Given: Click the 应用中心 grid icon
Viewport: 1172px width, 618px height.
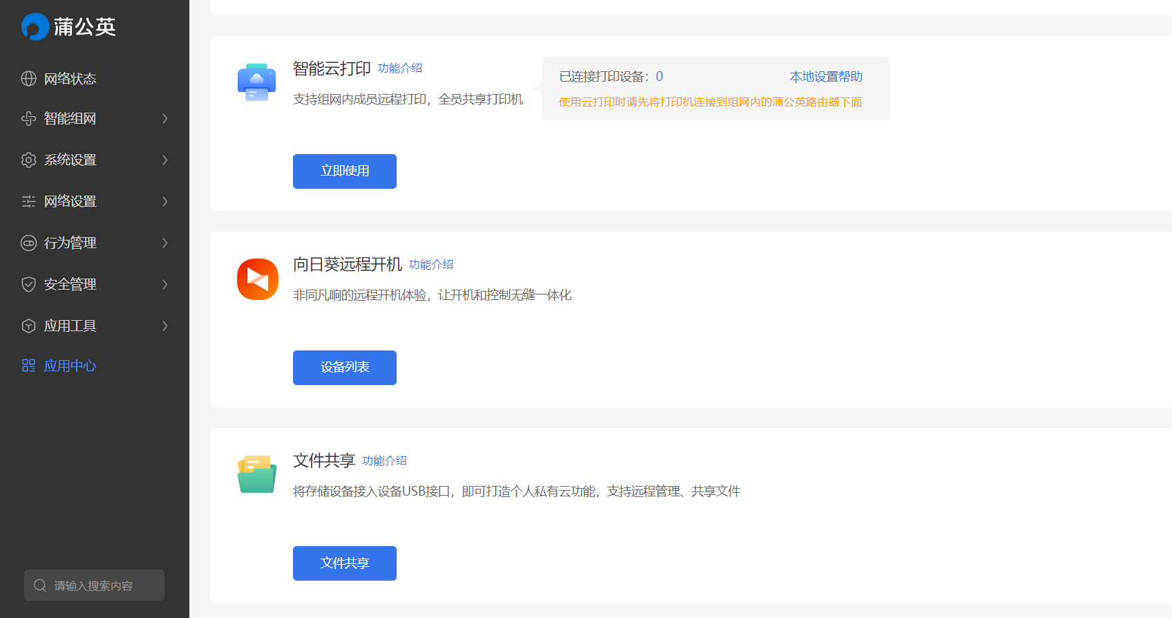Looking at the screenshot, I should coord(28,366).
